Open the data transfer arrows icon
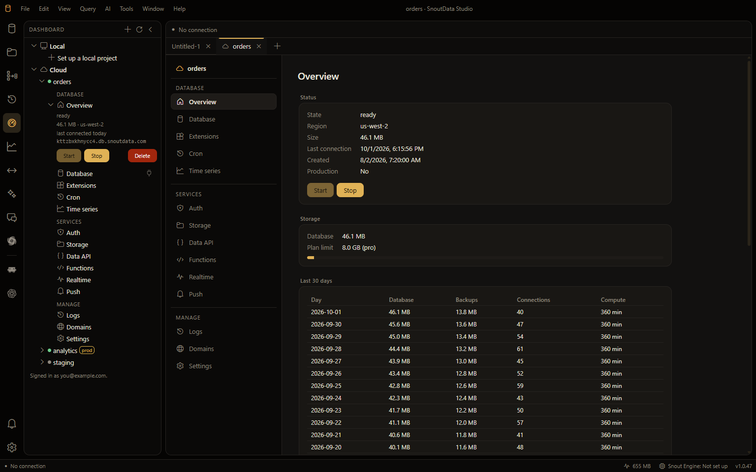This screenshot has width=756, height=472. pos(12,170)
